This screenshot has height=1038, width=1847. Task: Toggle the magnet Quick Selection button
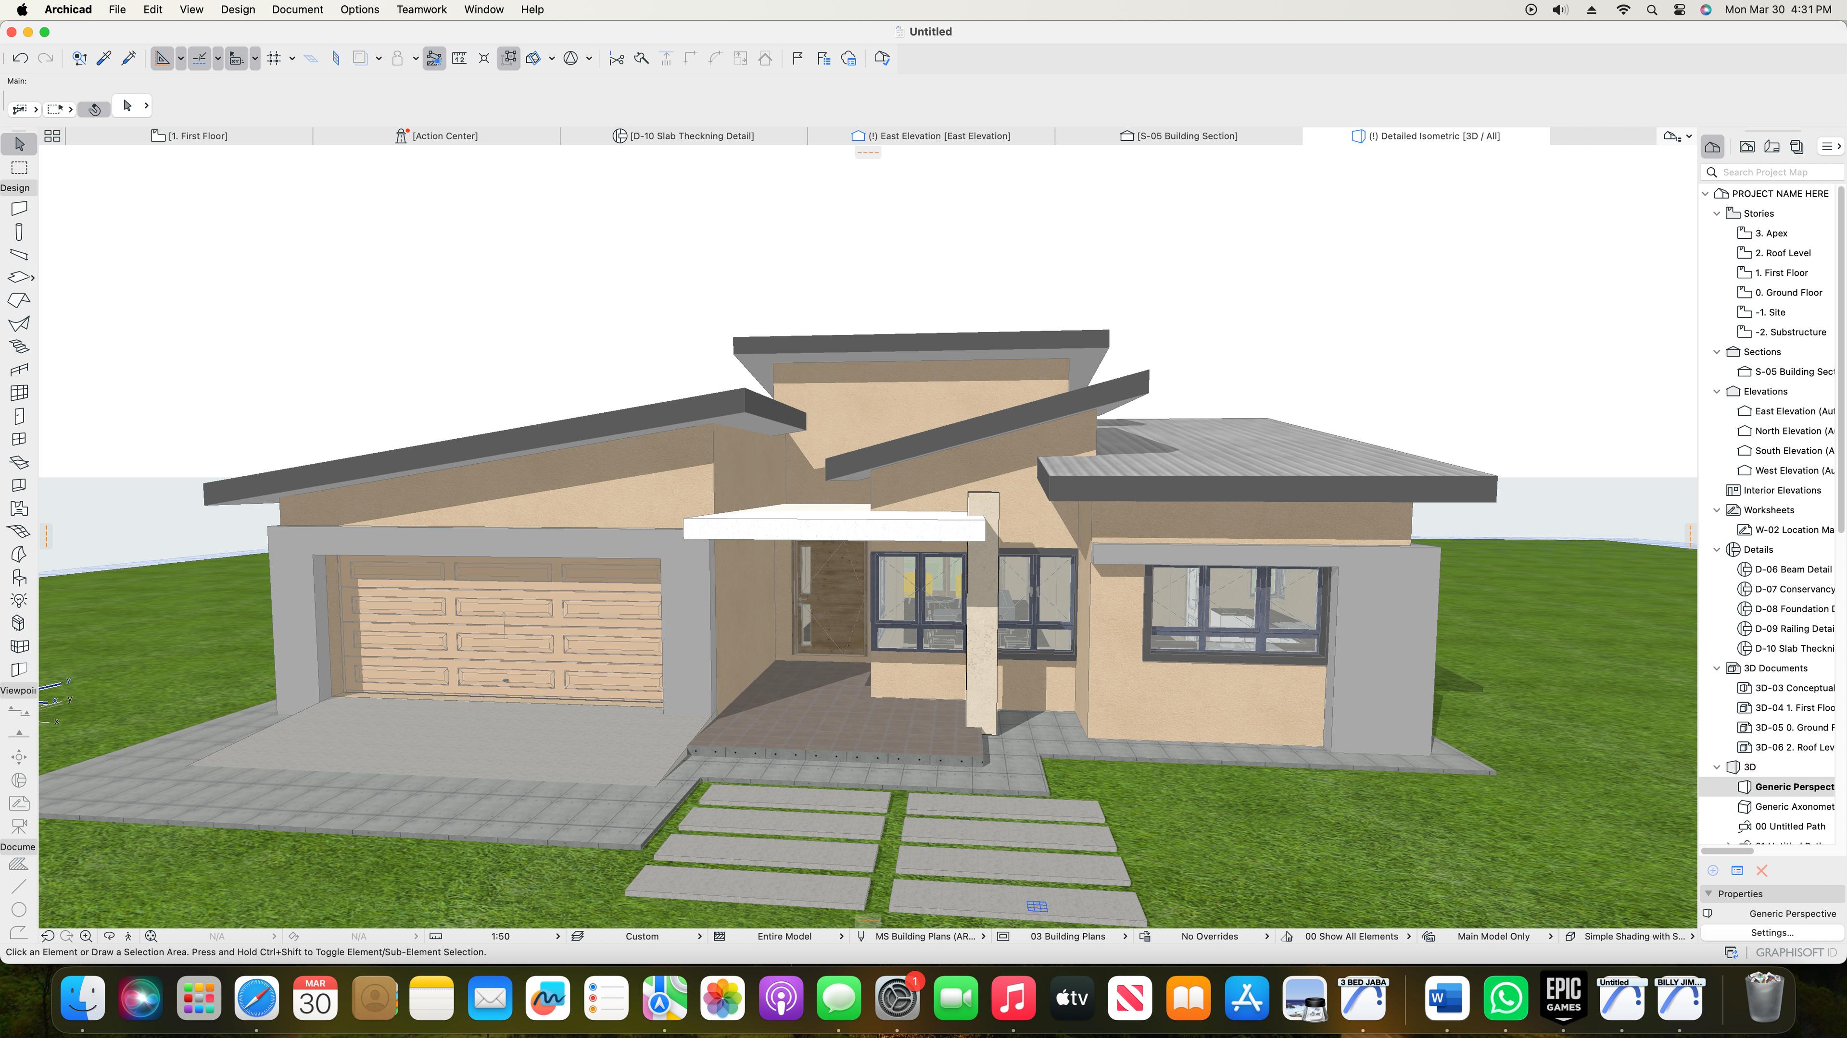pos(93,109)
